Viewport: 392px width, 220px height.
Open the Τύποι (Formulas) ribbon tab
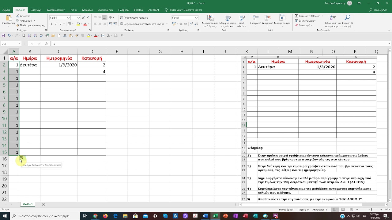[73, 10]
